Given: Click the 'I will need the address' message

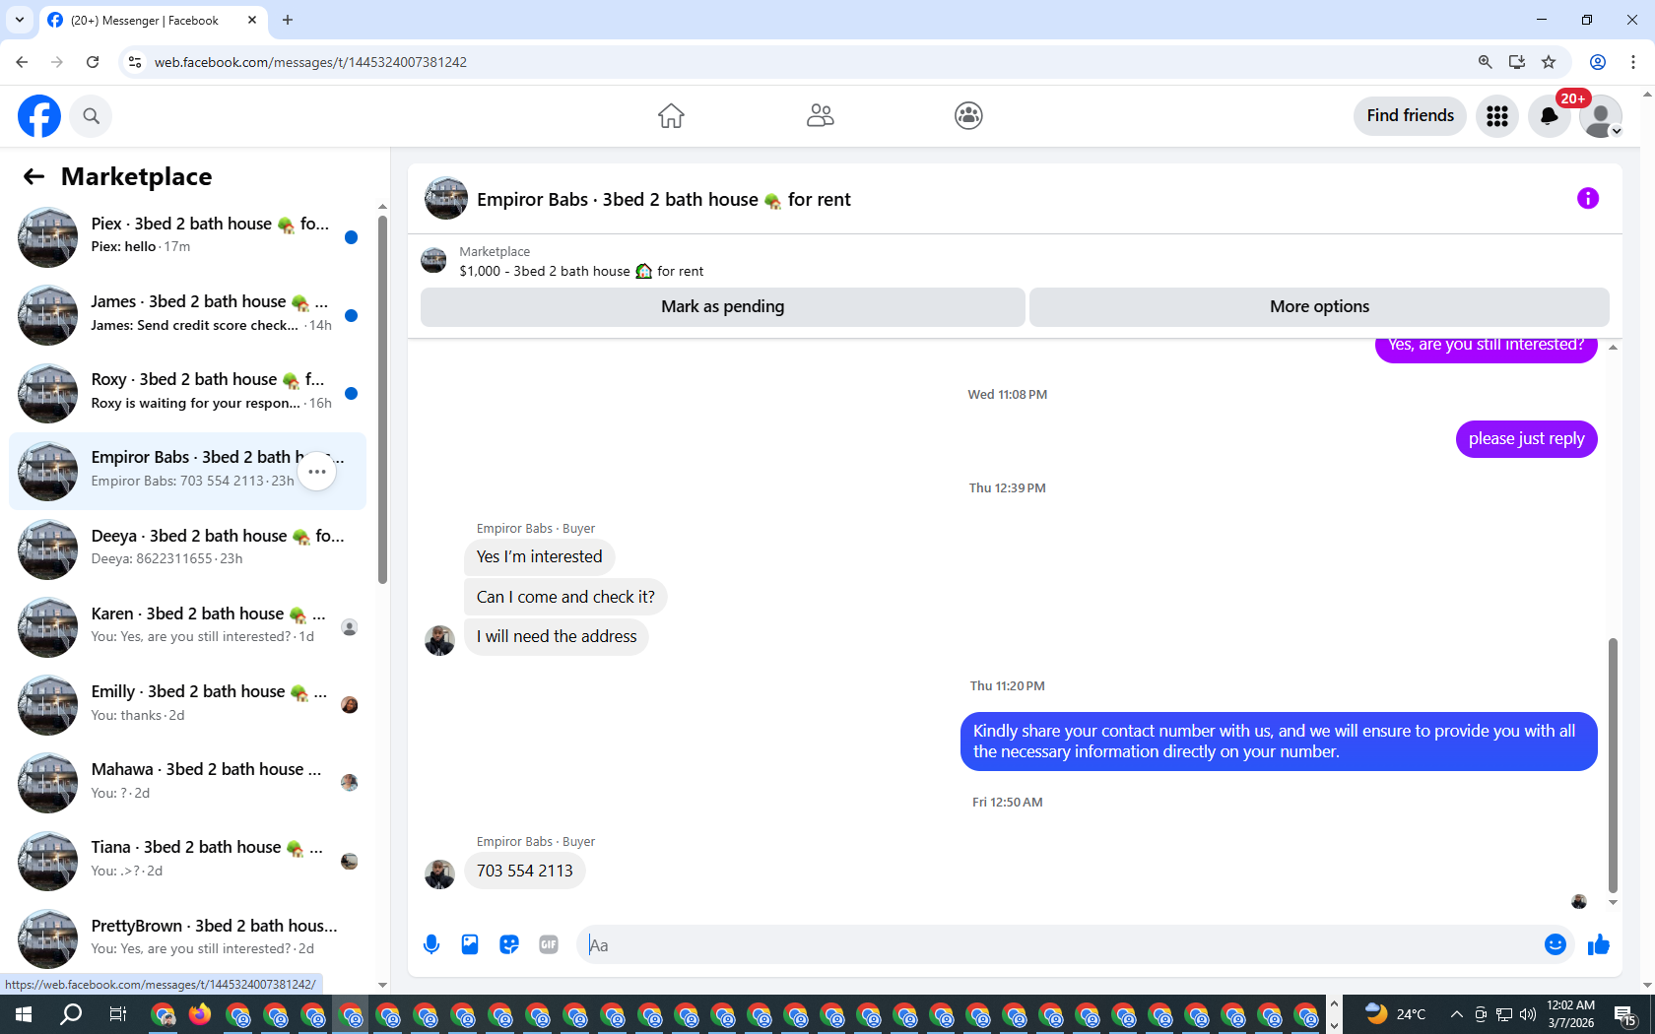Looking at the screenshot, I should pyautogui.click(x=557, y=637).
